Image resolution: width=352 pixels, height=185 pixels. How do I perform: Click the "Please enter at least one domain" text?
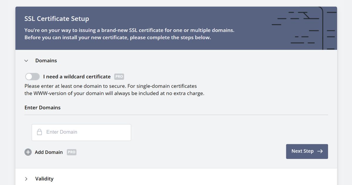point(111,86)
